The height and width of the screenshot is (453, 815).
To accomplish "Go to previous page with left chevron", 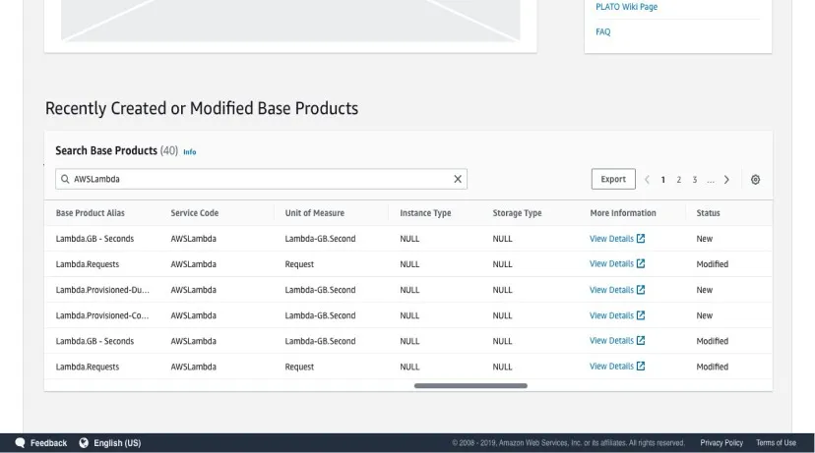I will tap(647, 180).
